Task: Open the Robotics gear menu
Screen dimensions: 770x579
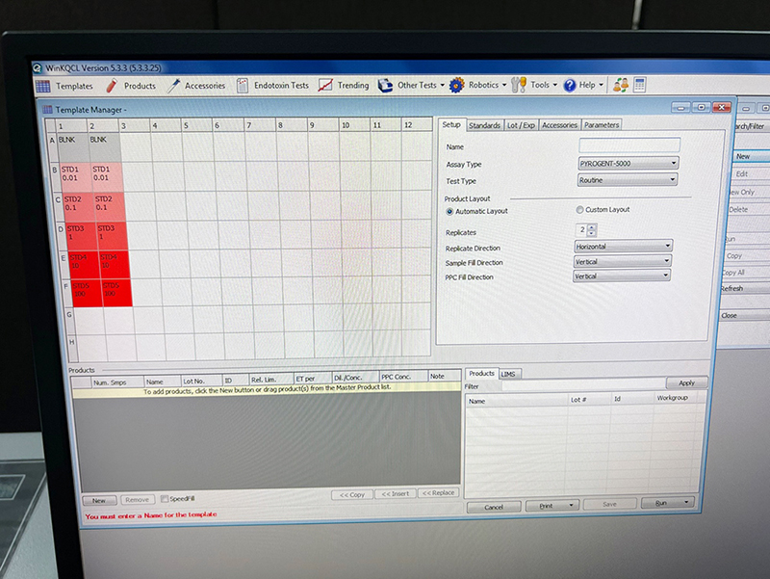Action: 475,85
